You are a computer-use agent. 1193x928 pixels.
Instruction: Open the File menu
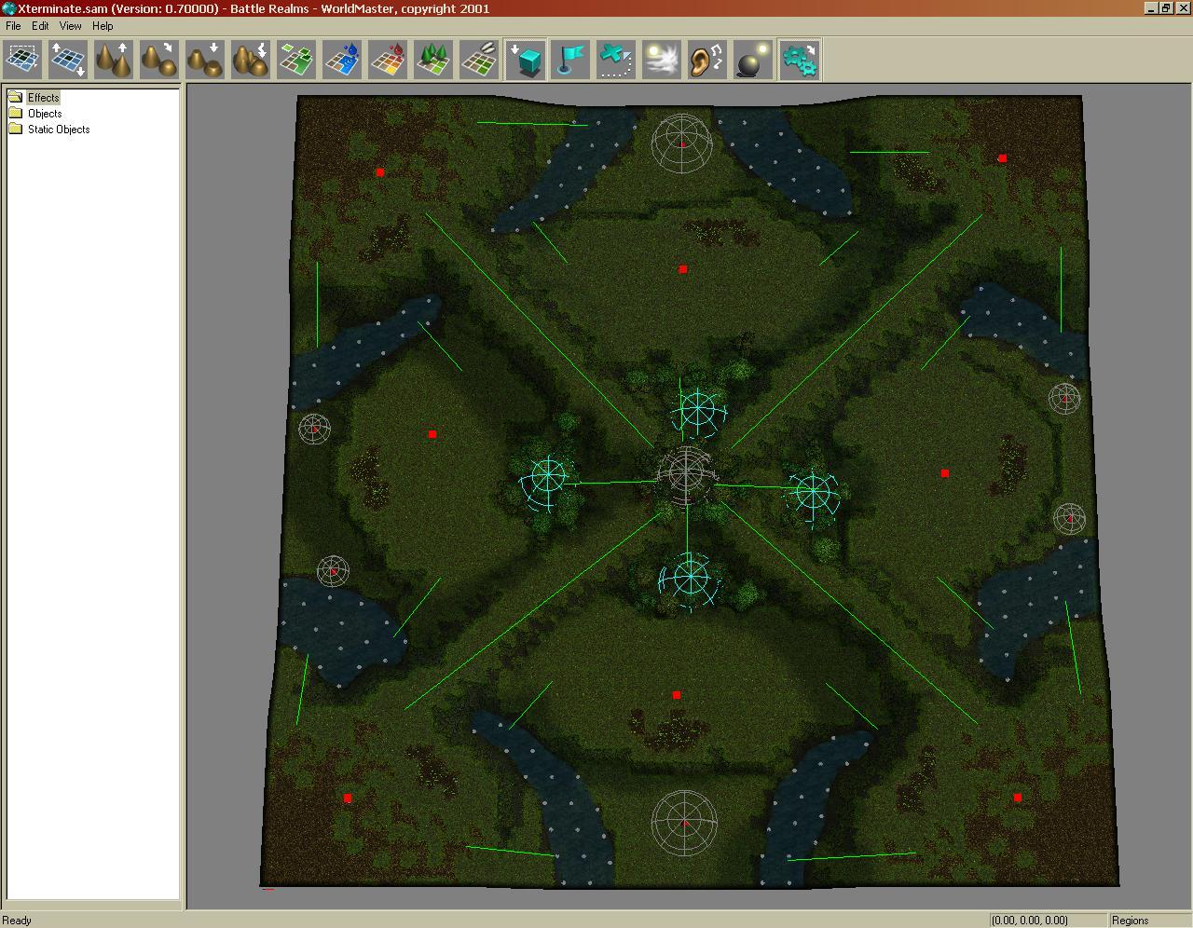(x=13, y=26)
